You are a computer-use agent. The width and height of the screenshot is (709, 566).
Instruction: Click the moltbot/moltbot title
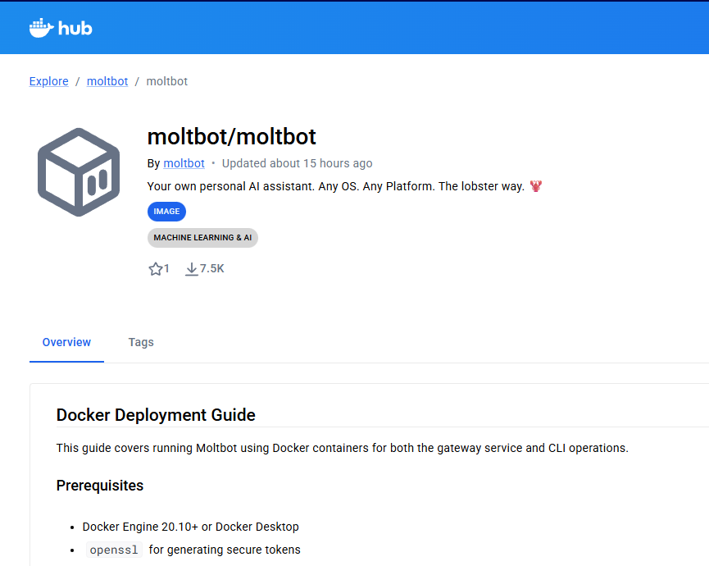[231, 137]
